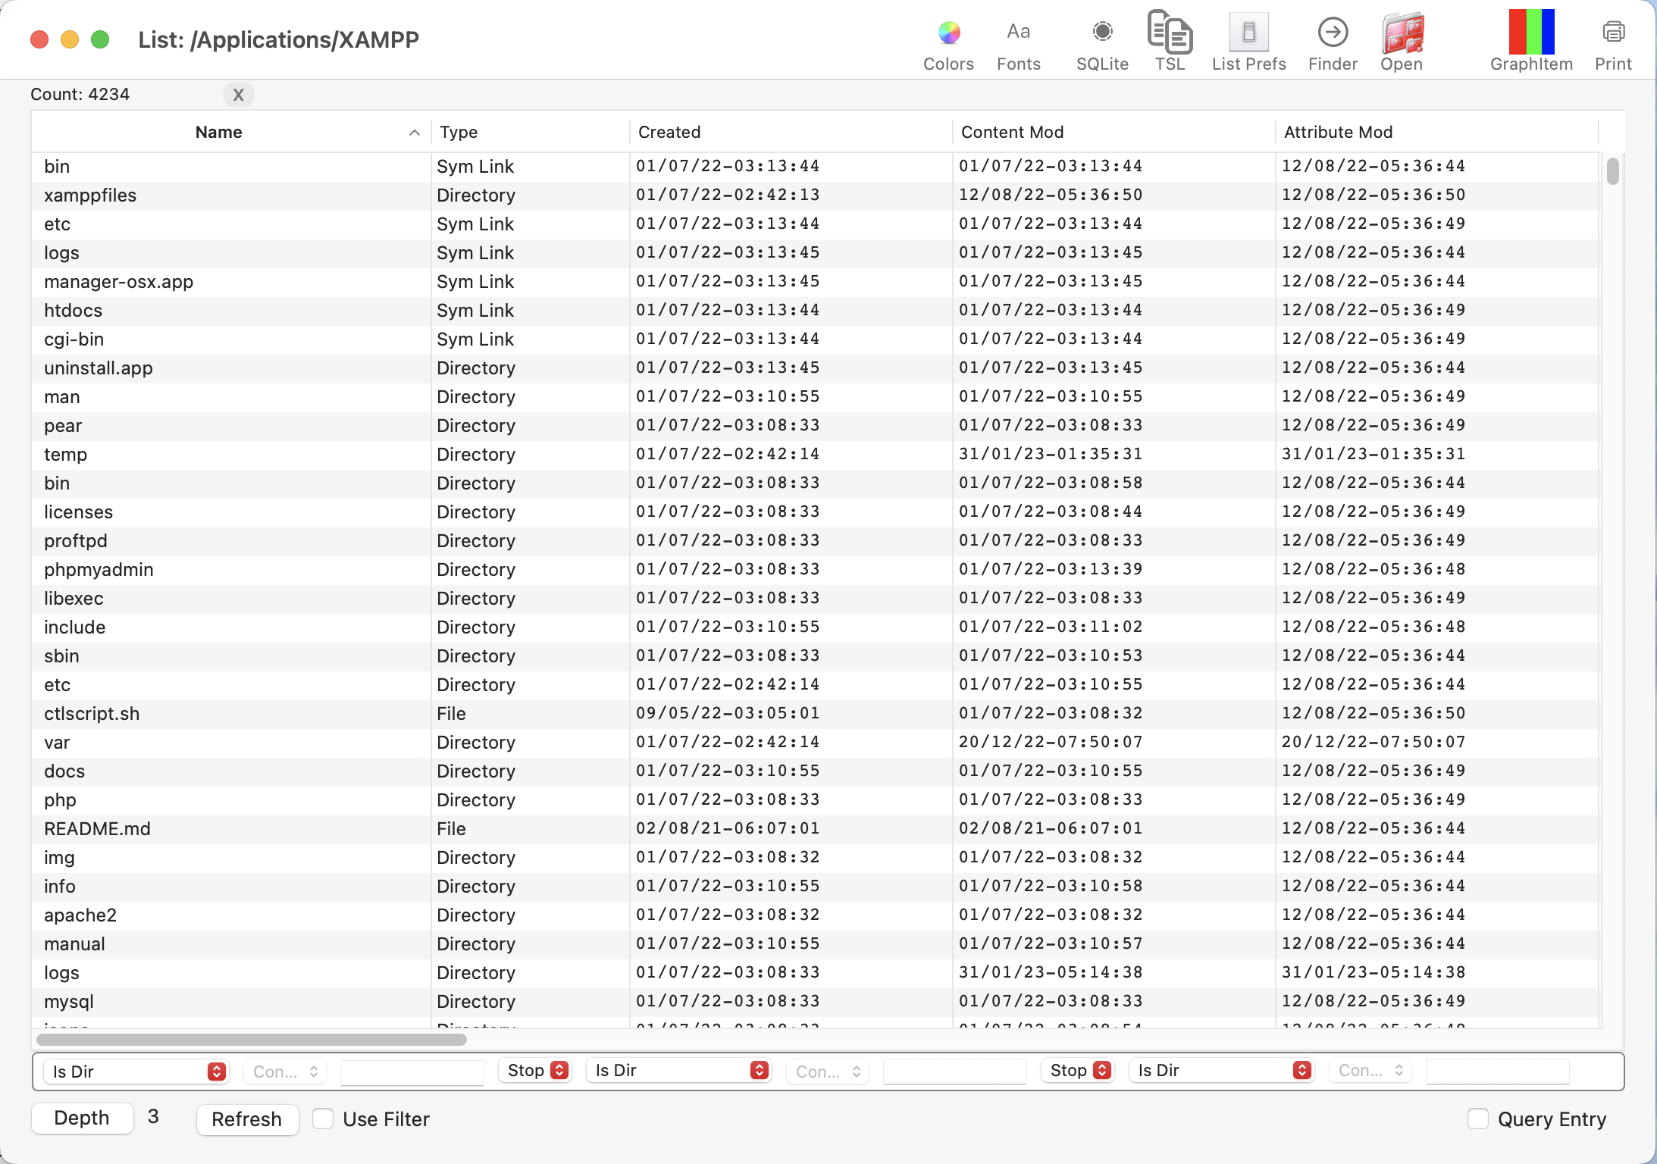
Task: Select the man row
Action: 816,397
